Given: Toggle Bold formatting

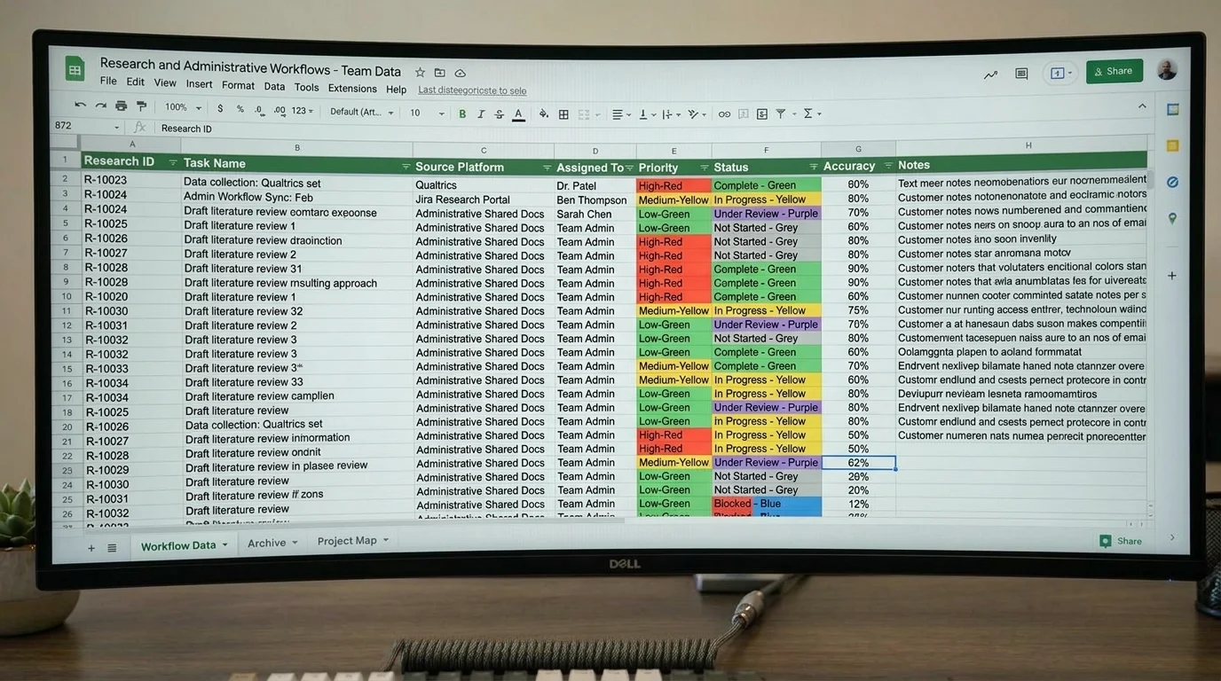Looking at the screenshot, I should (x=462, y=113).
